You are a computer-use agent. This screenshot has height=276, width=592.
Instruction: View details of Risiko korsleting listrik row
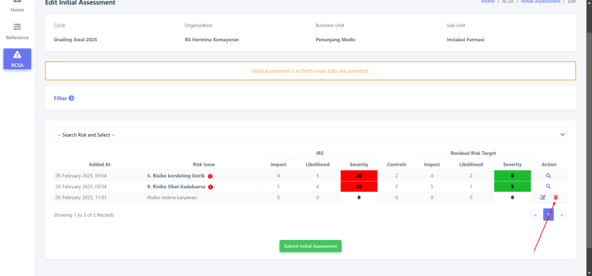pos(548,176)
